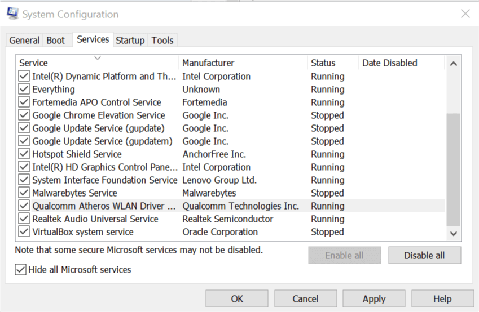
Task: Uncheck the Everything service checkbox
Action: (x=24, y=90)
